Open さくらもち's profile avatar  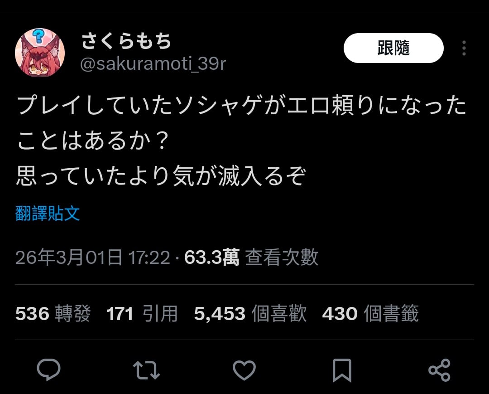[40, 53]
